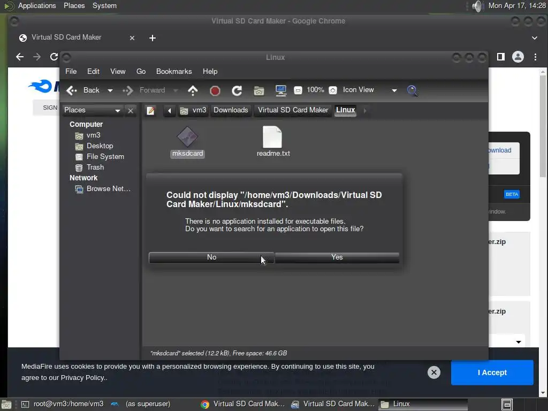Go up to parent folder
Viewport: 548px width, 411px height.
coord(193,90)
